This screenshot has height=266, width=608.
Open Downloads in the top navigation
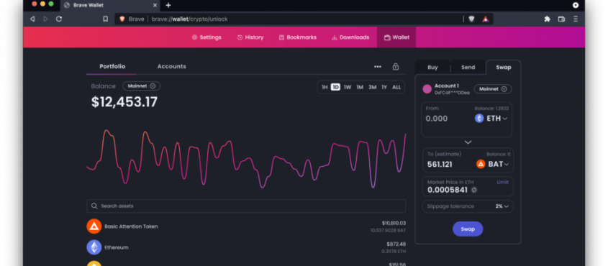coord(350,37)
